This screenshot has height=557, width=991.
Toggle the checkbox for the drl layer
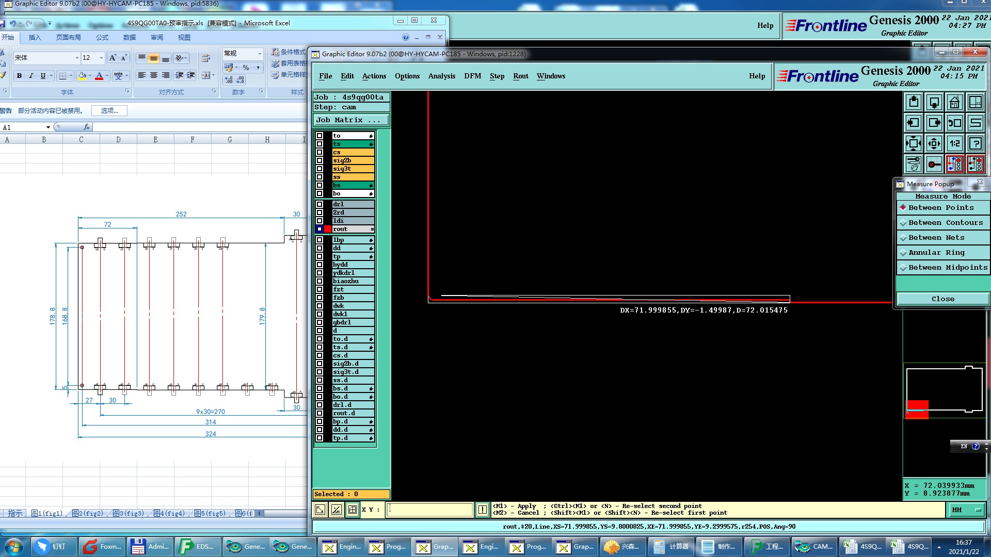319,204
